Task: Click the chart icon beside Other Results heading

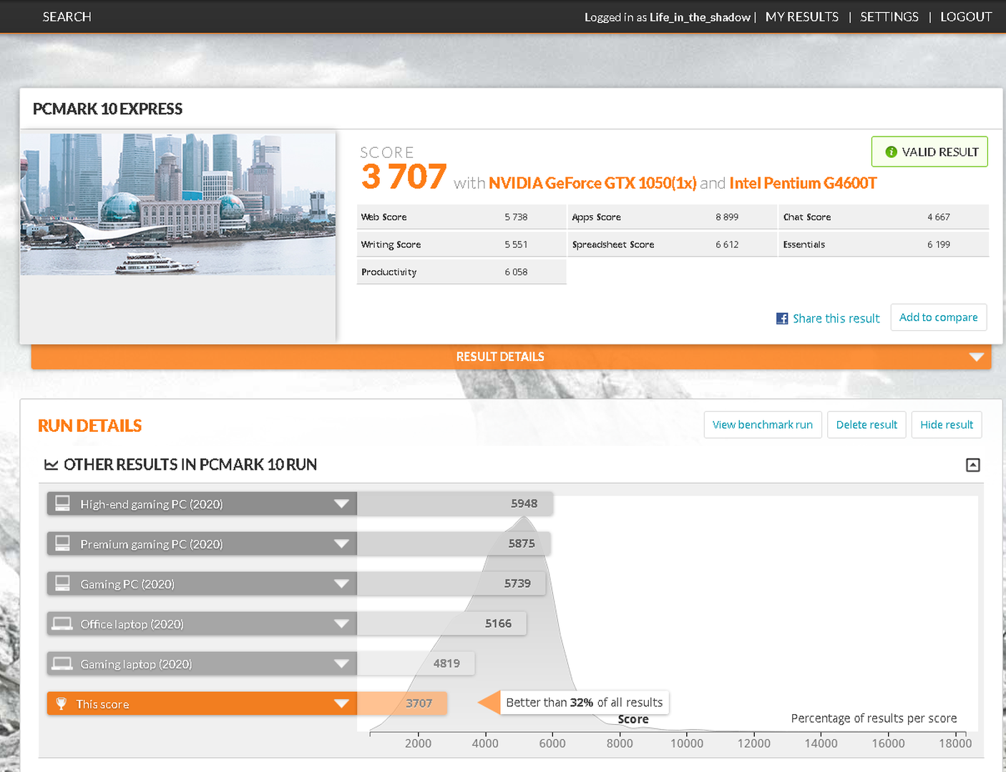Action: 51,465
